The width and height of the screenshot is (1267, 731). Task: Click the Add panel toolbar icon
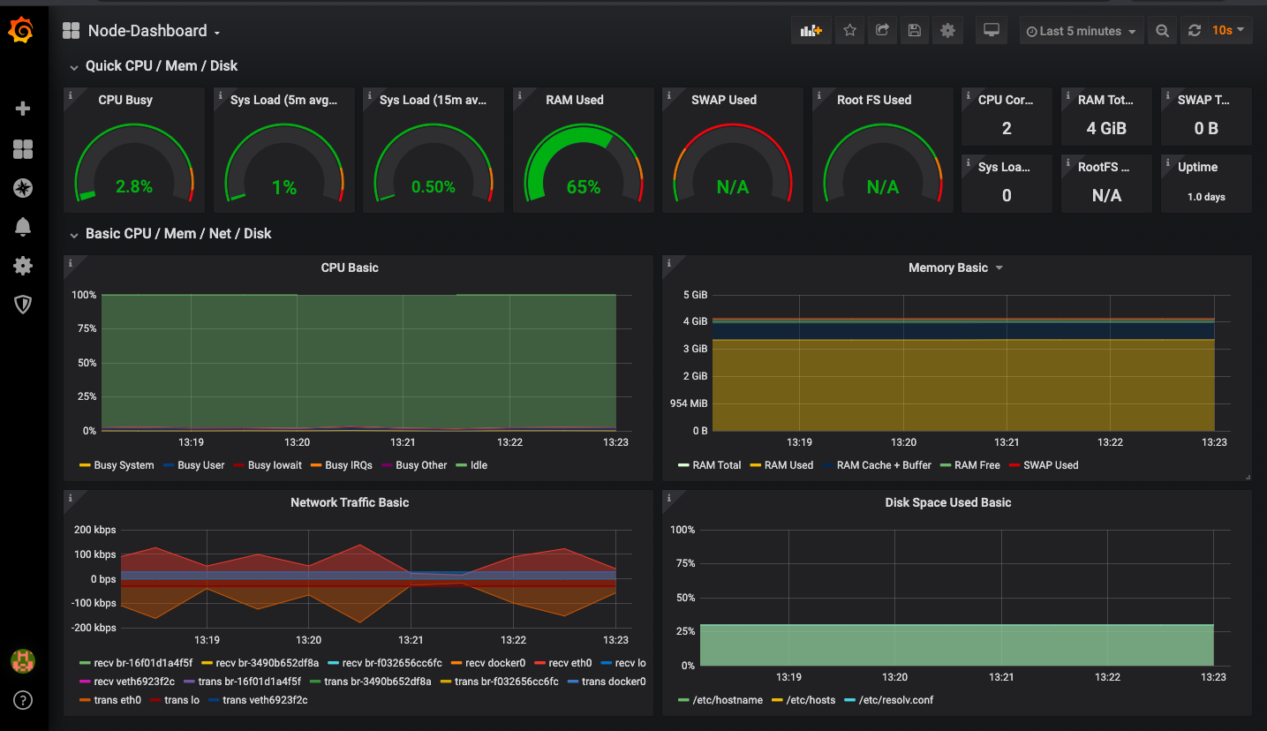(811, 31)
